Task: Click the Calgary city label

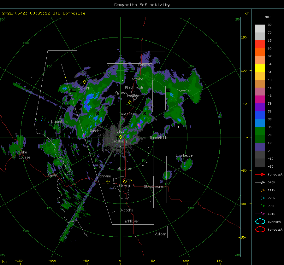Action: coord(123,185)
